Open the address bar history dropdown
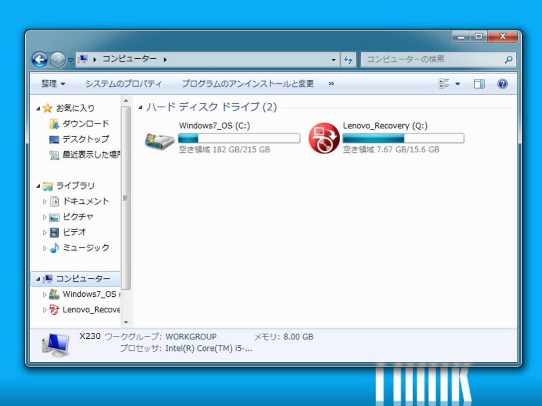 (x=334, y=60)
